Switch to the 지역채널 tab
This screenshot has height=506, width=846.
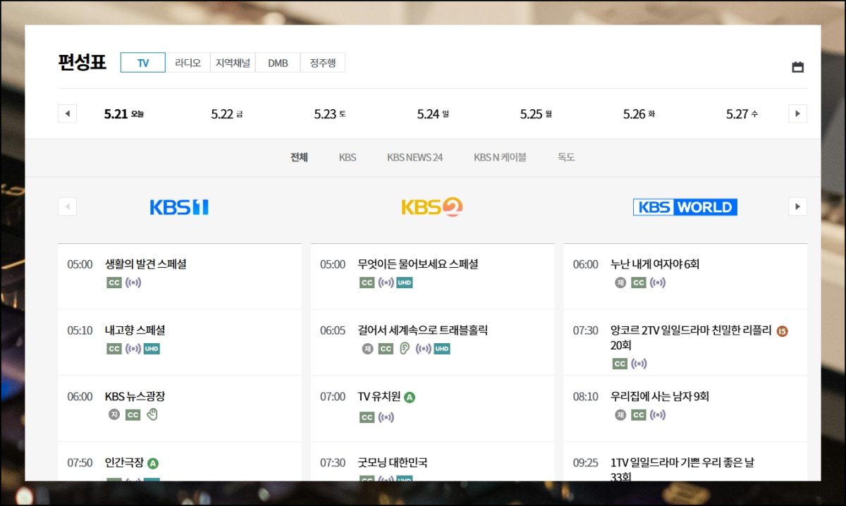[x=233, y=63]
